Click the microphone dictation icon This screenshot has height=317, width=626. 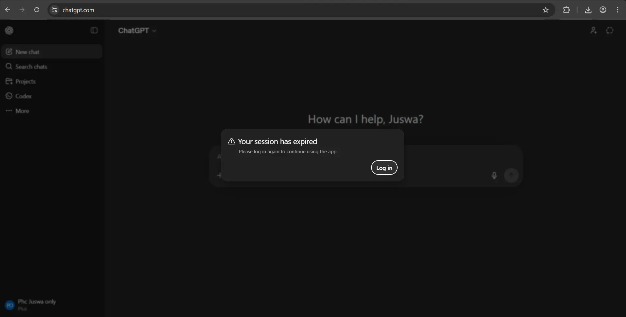494,175
